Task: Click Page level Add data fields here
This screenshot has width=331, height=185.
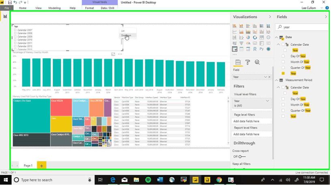Action: [x=251, y=121]
